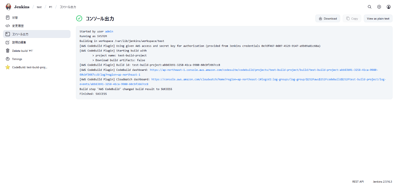Open the 変更履歴 sidebar item
Screen dimensions: 398x188
click(37, 26)
